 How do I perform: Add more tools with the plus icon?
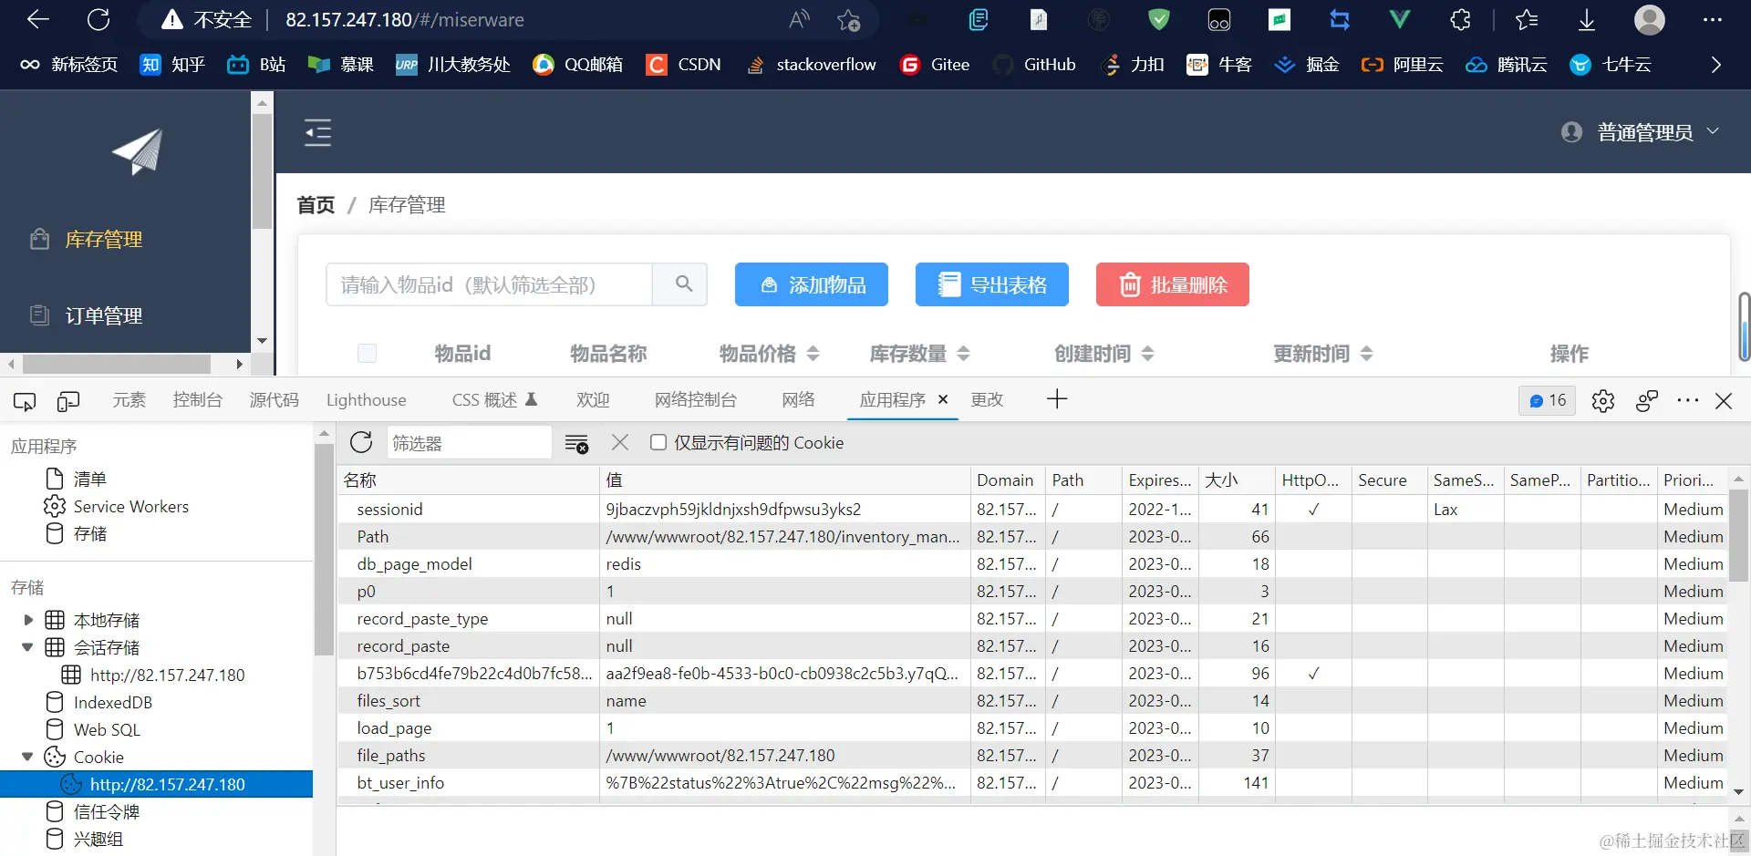pos(1057,399)
